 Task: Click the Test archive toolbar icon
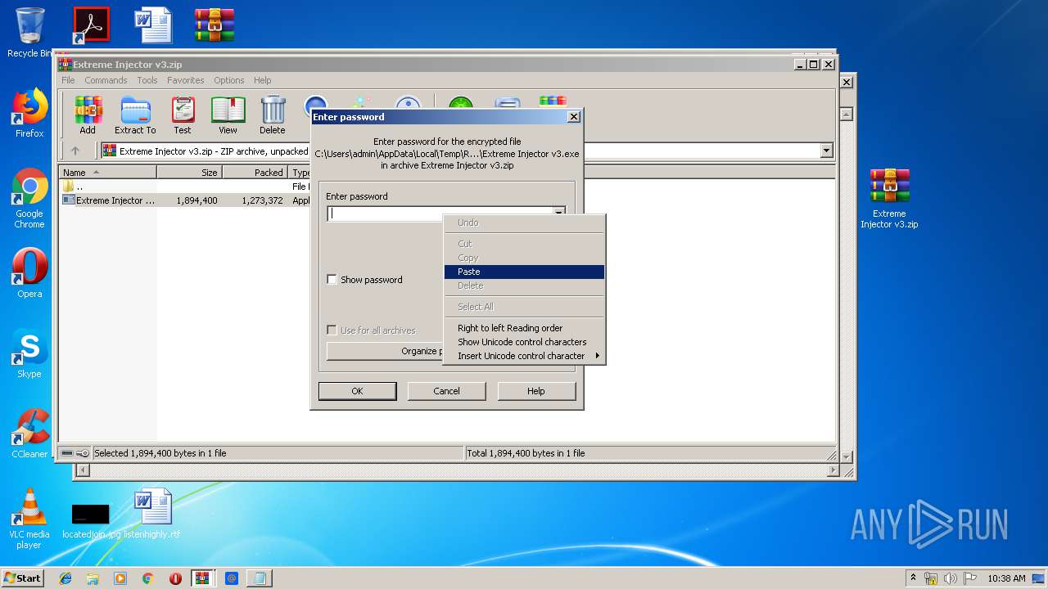tap(183, 115)
